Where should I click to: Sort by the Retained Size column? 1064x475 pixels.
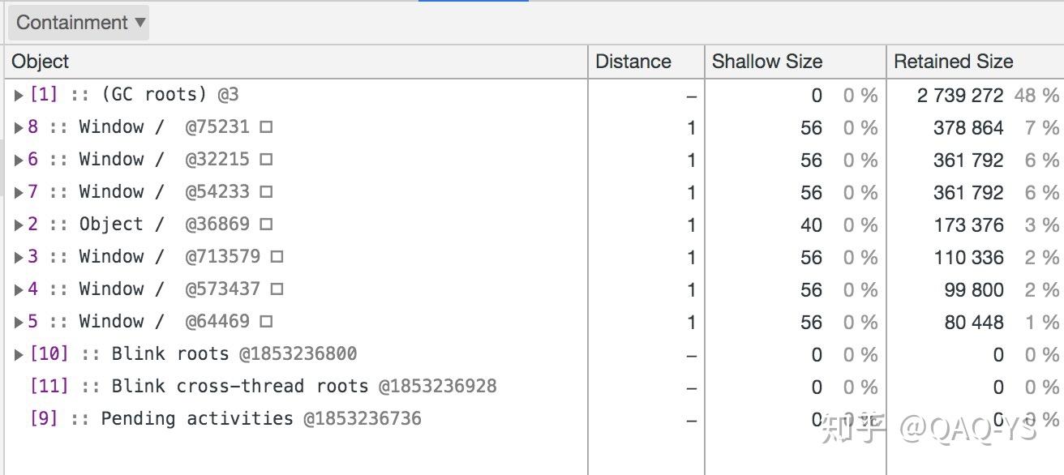tap(975, 62)
